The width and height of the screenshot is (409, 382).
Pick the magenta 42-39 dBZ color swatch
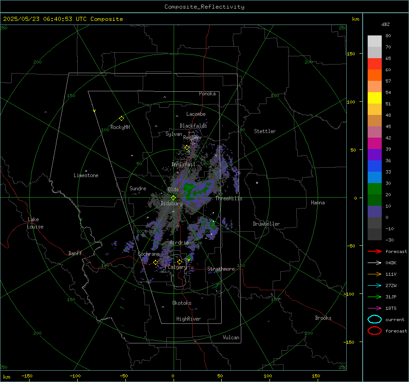374,144
